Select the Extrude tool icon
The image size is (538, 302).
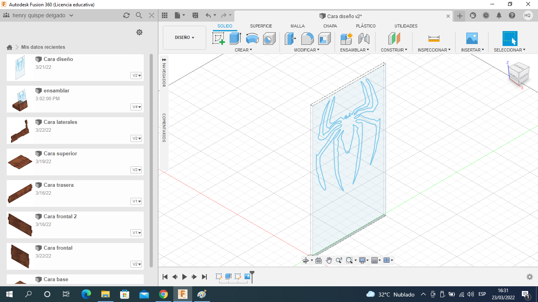tap(235, 39)
